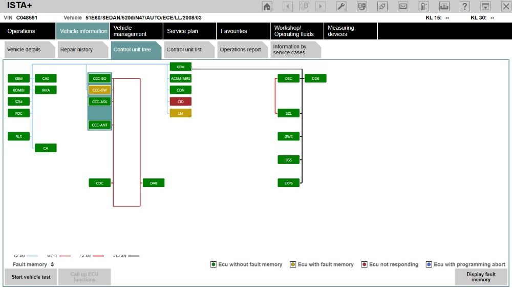Select the CDC control unit node
This screenshot has width=512, height=288.
click(x=100, y=183)
